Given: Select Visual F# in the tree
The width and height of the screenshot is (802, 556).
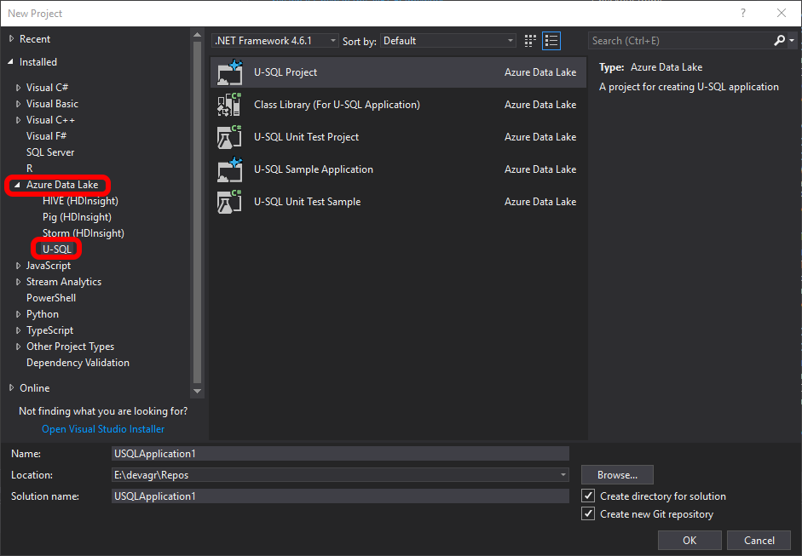Looking at the screenshot, I should 47,136.
